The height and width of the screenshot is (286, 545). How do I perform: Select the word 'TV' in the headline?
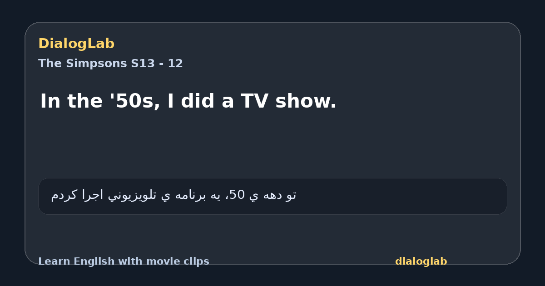(x=255, y=101)
